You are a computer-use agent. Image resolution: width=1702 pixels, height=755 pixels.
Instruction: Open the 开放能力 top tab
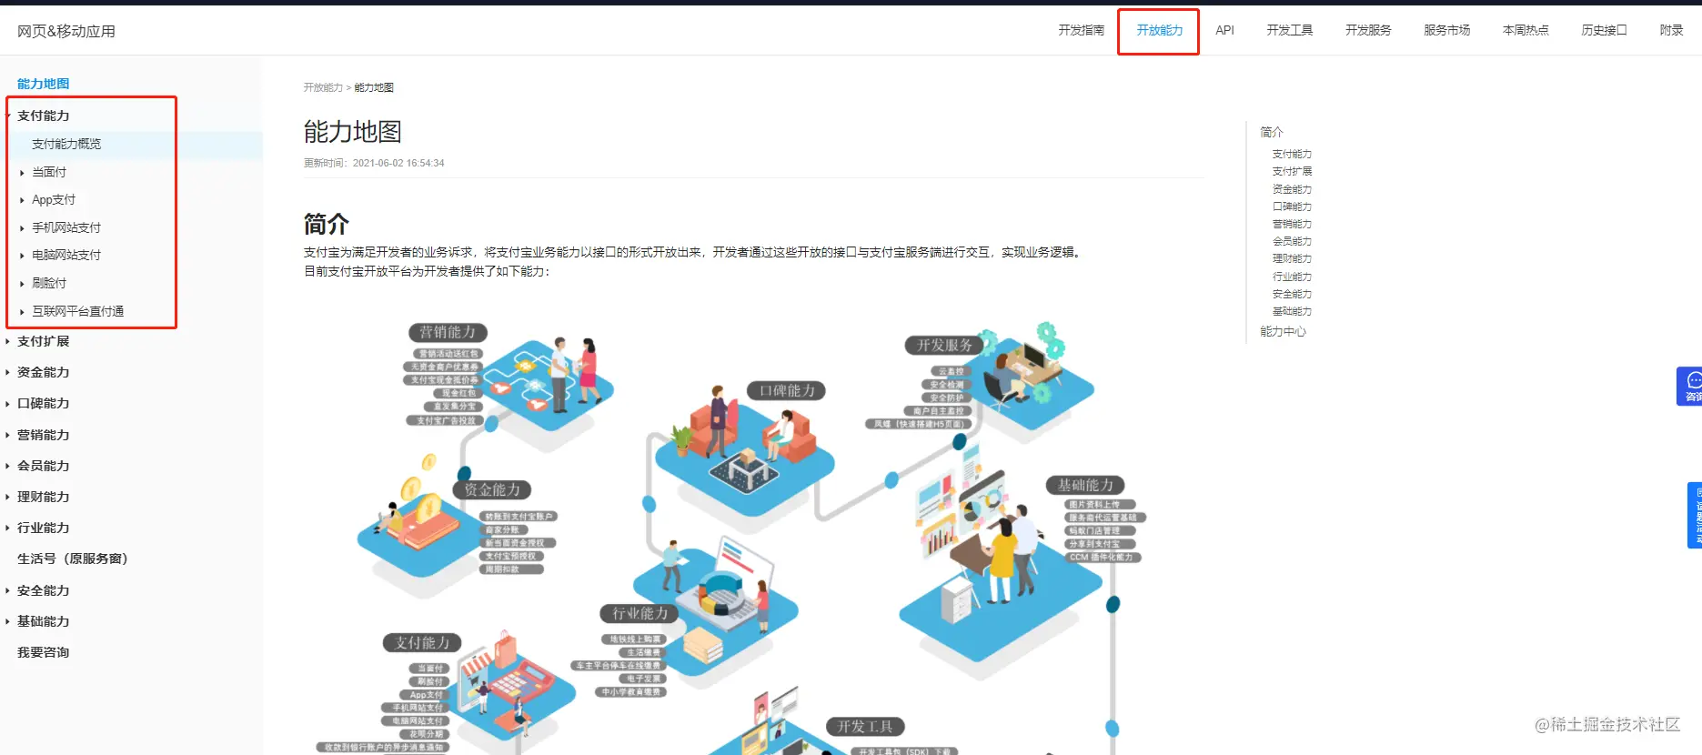tap(1159, 31)
